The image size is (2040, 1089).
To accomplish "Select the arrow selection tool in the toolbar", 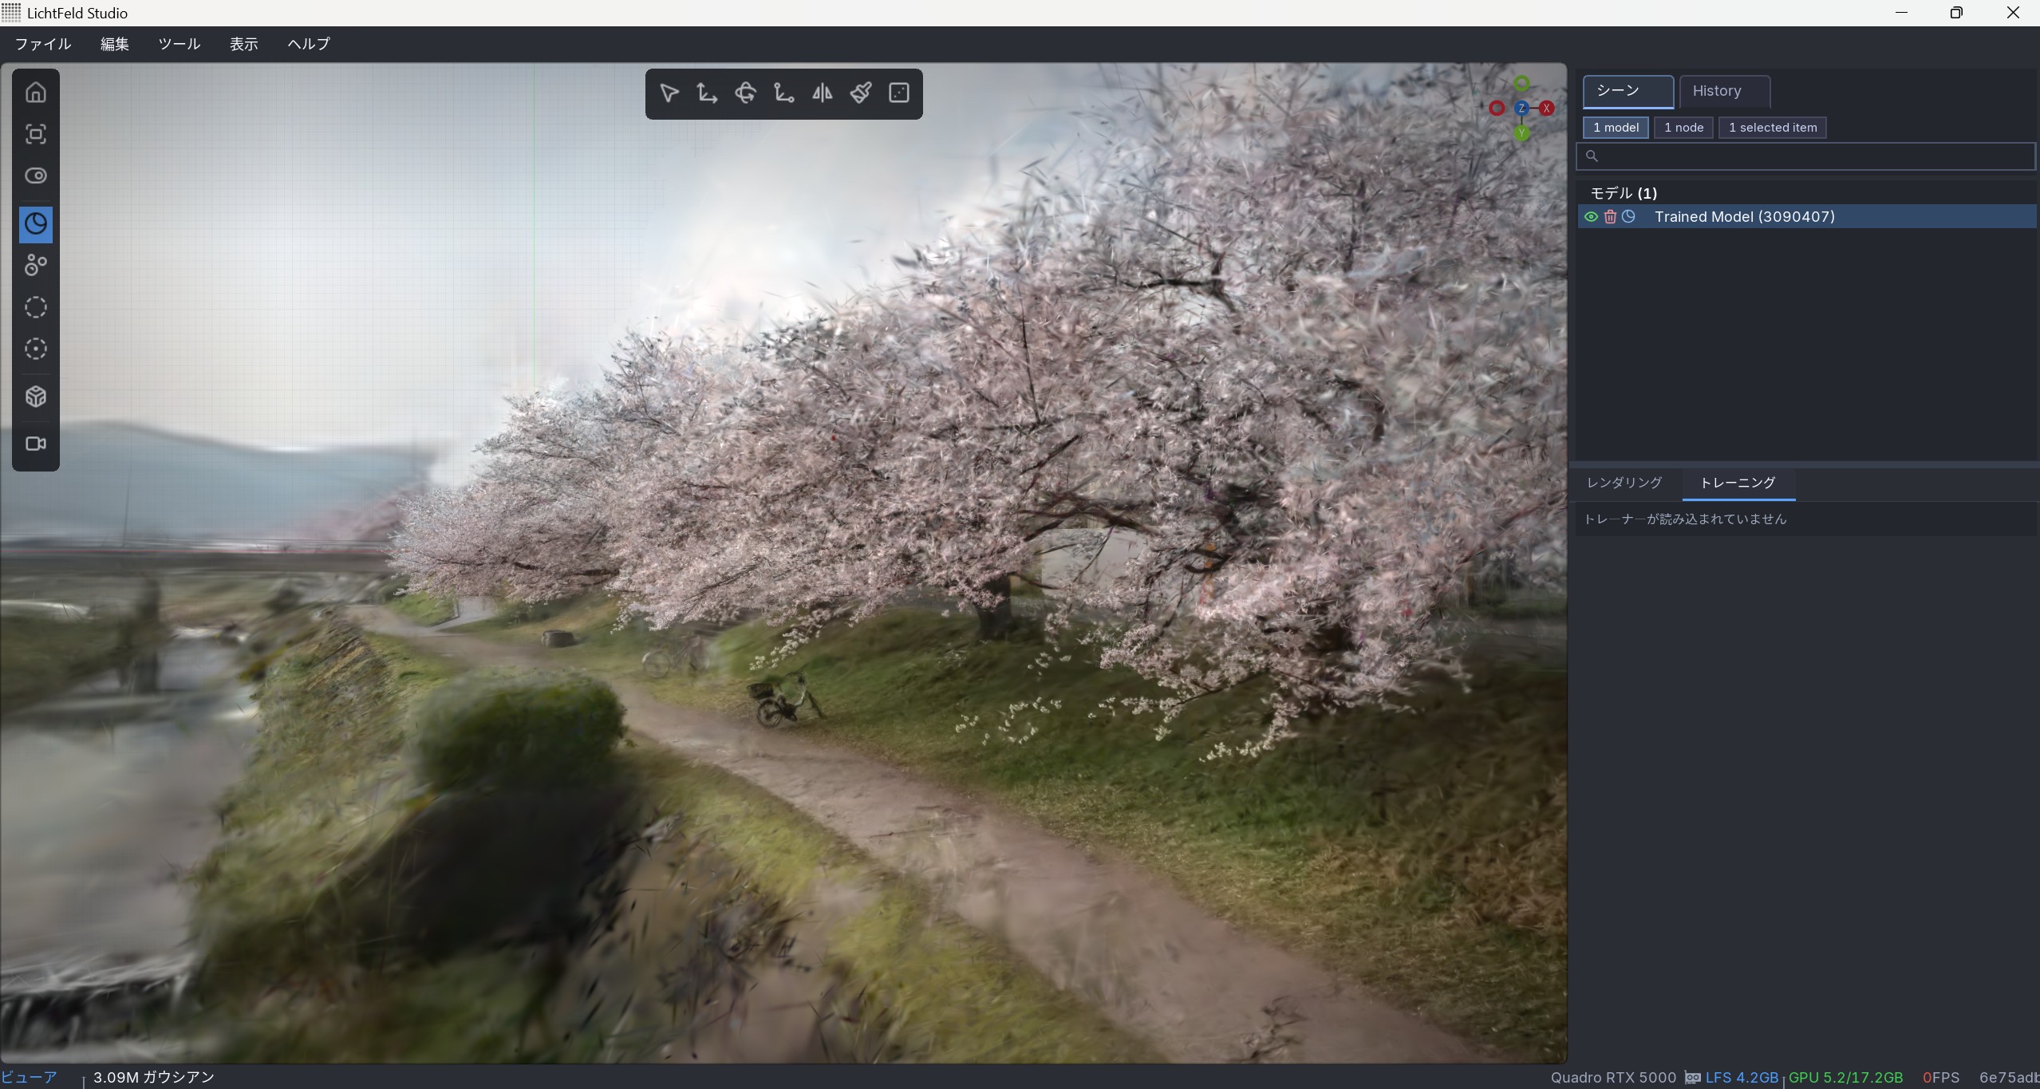I will coord(669,93).
